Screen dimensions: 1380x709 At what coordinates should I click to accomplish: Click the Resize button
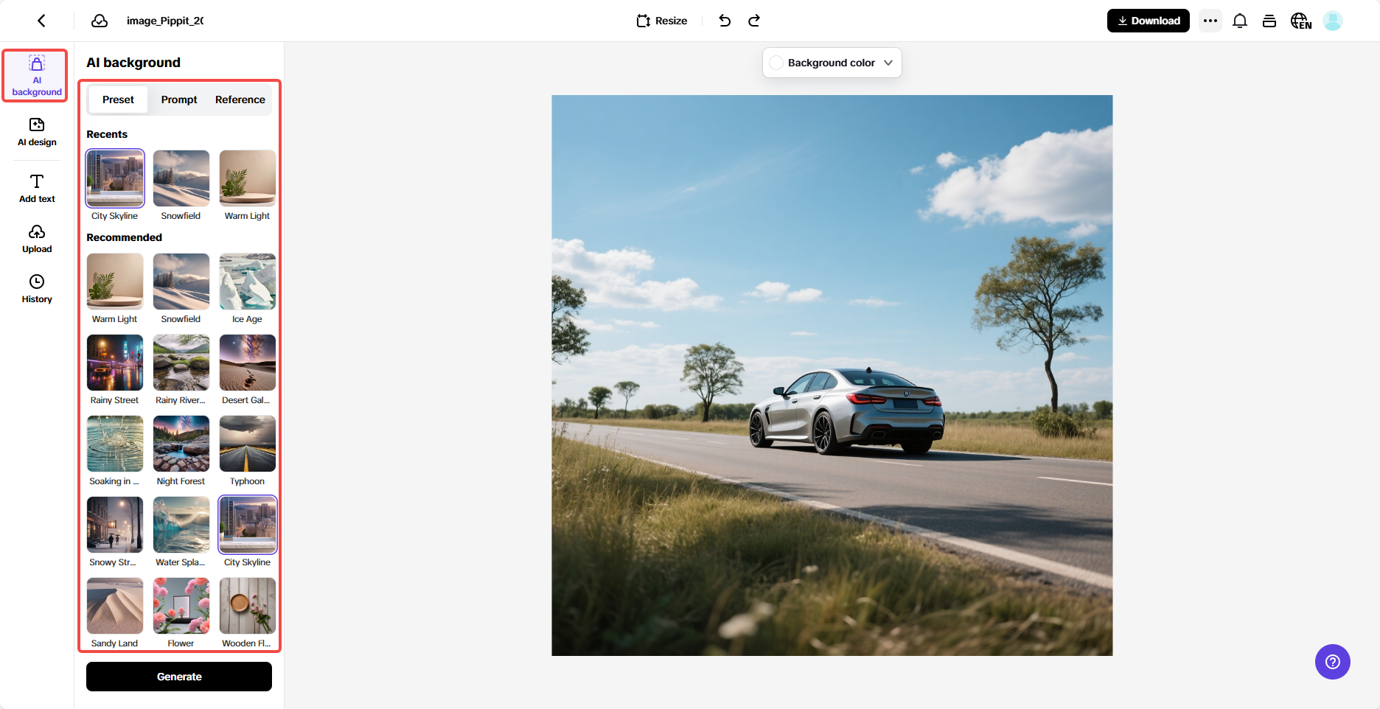662,21
